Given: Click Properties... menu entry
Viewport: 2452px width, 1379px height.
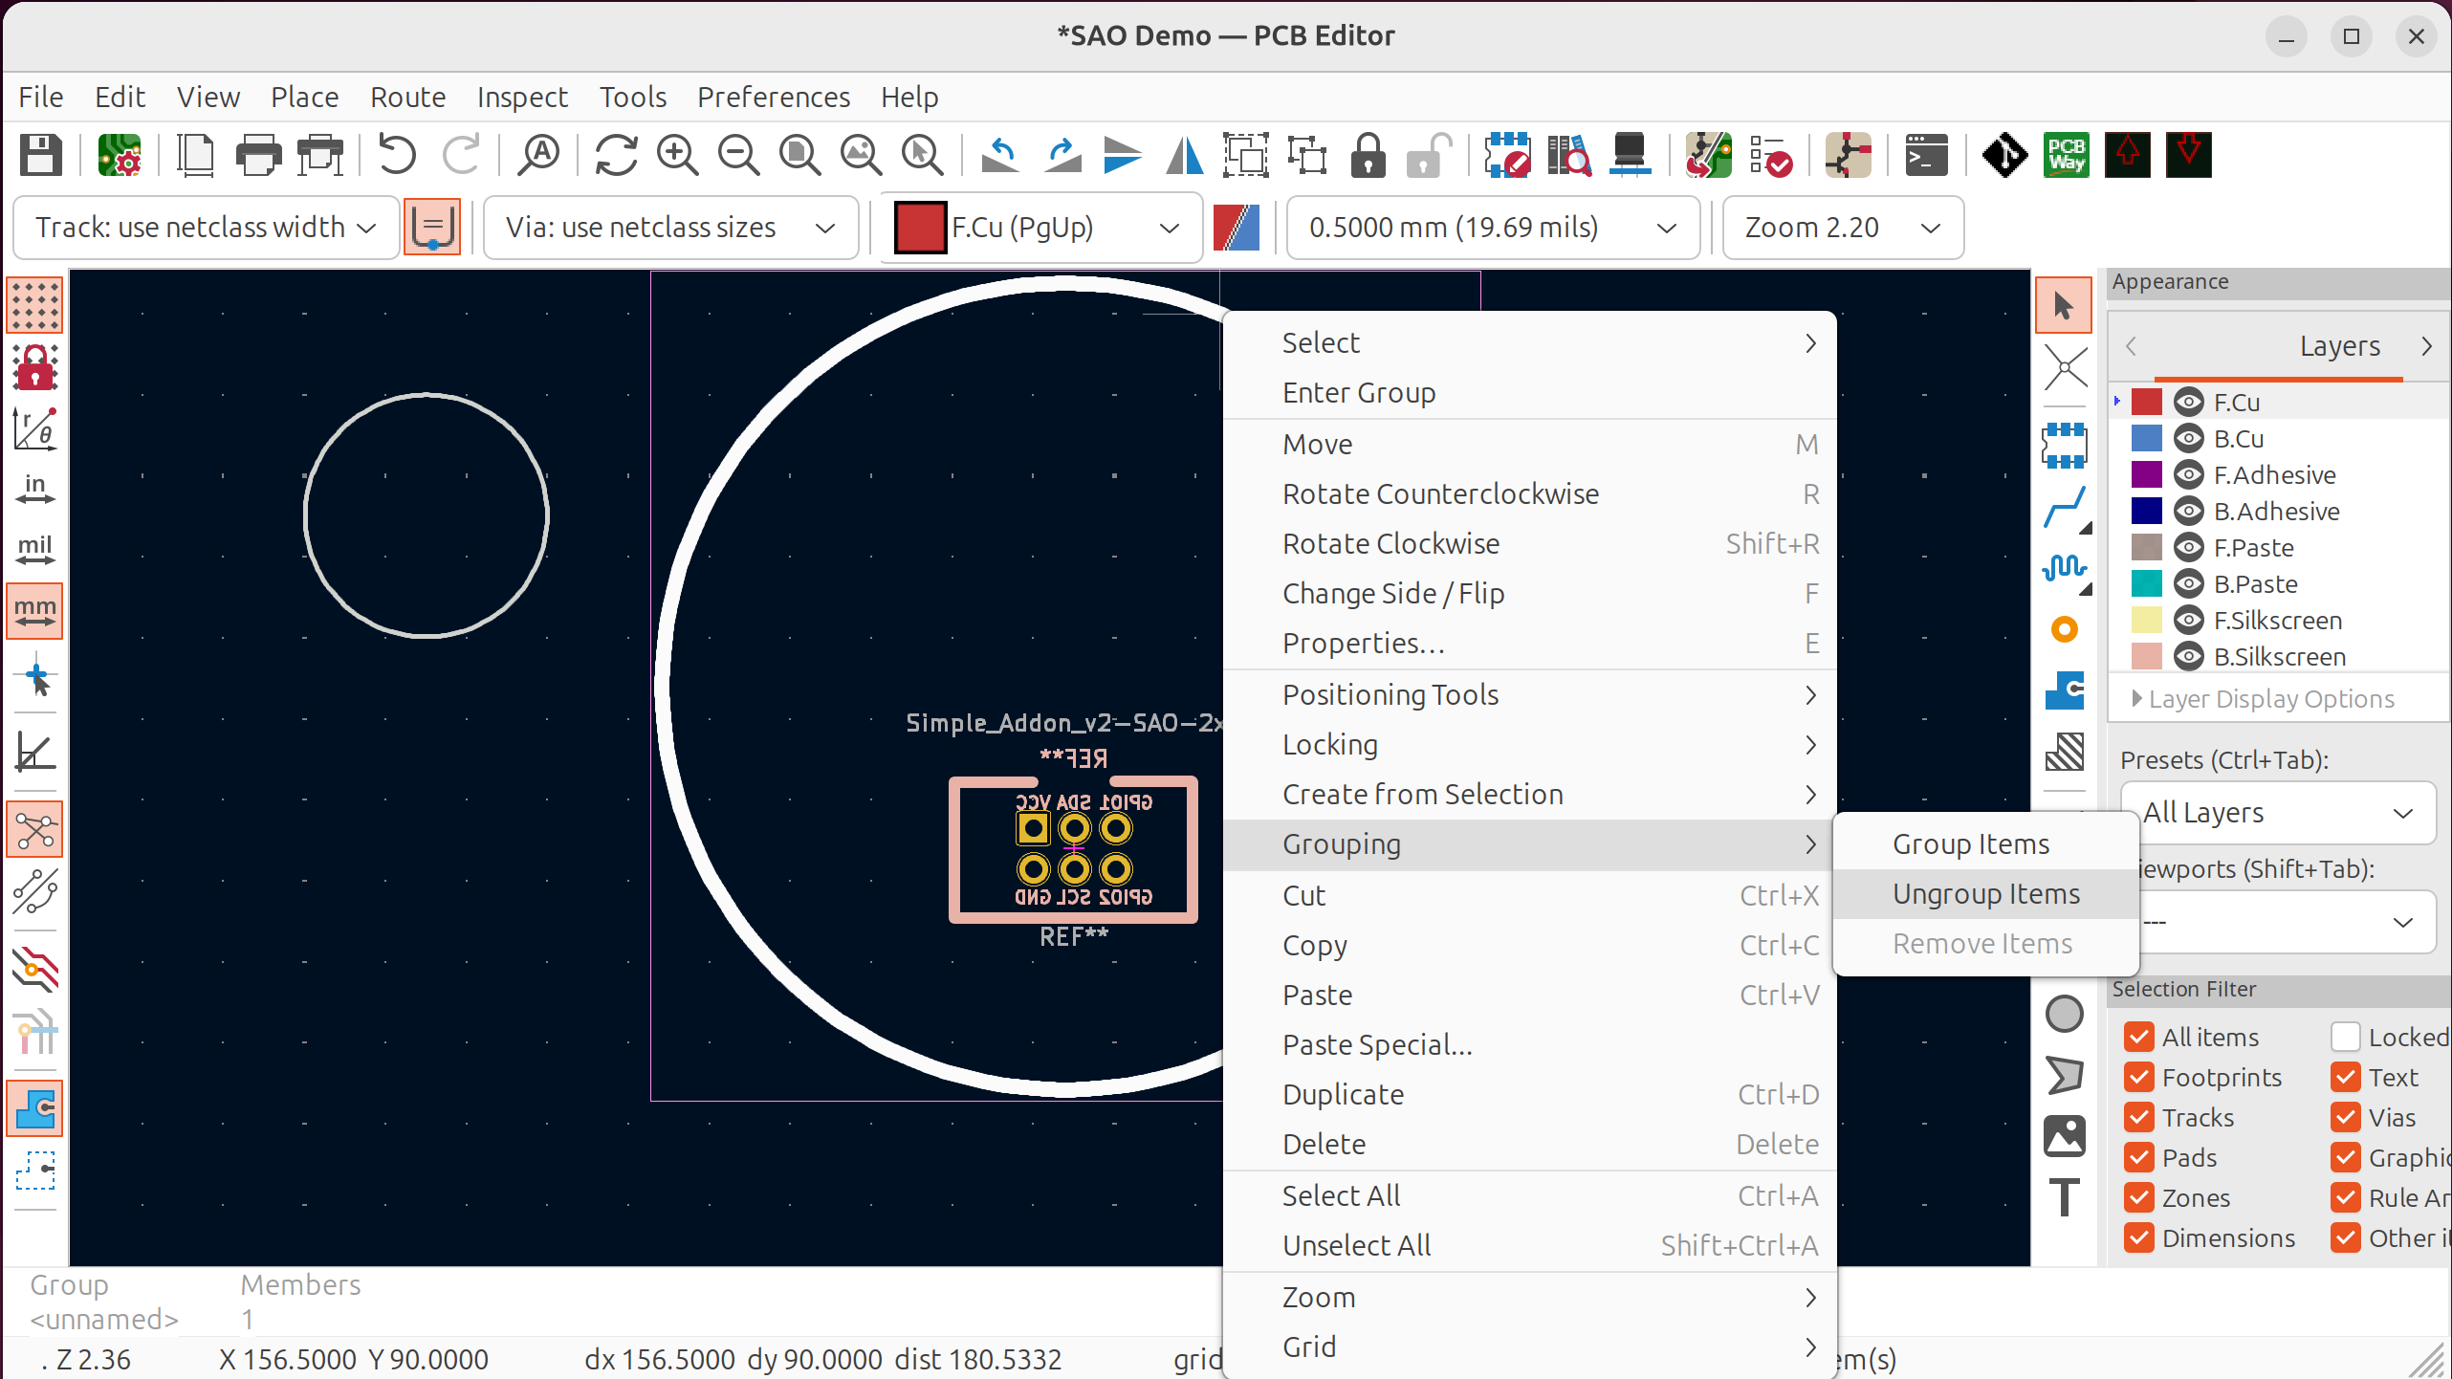Looking at the screenshot, I should click(1529, 644).
